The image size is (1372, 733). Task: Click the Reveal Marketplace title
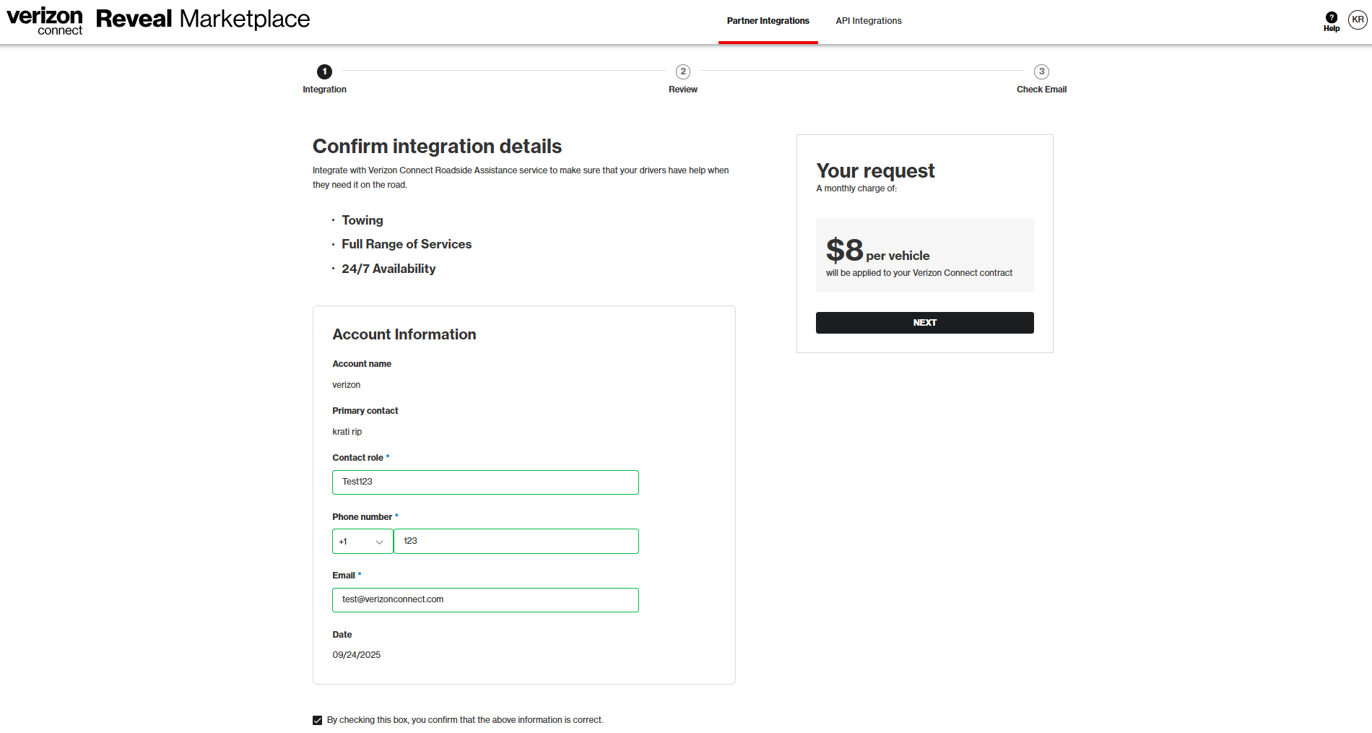[203, 19]
